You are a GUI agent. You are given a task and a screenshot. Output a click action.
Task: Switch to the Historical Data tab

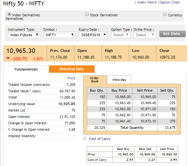pos(71,69)
